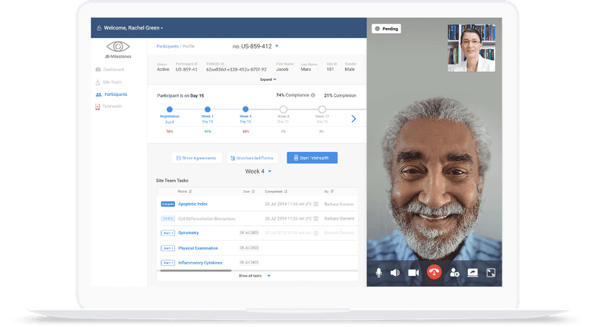Click the next arrow on milestone timeline
The height and width of the screenshot is (327, 596).
(353, 118)
